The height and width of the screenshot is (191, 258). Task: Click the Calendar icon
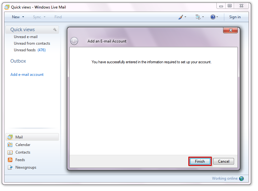(x=10, y=145)
